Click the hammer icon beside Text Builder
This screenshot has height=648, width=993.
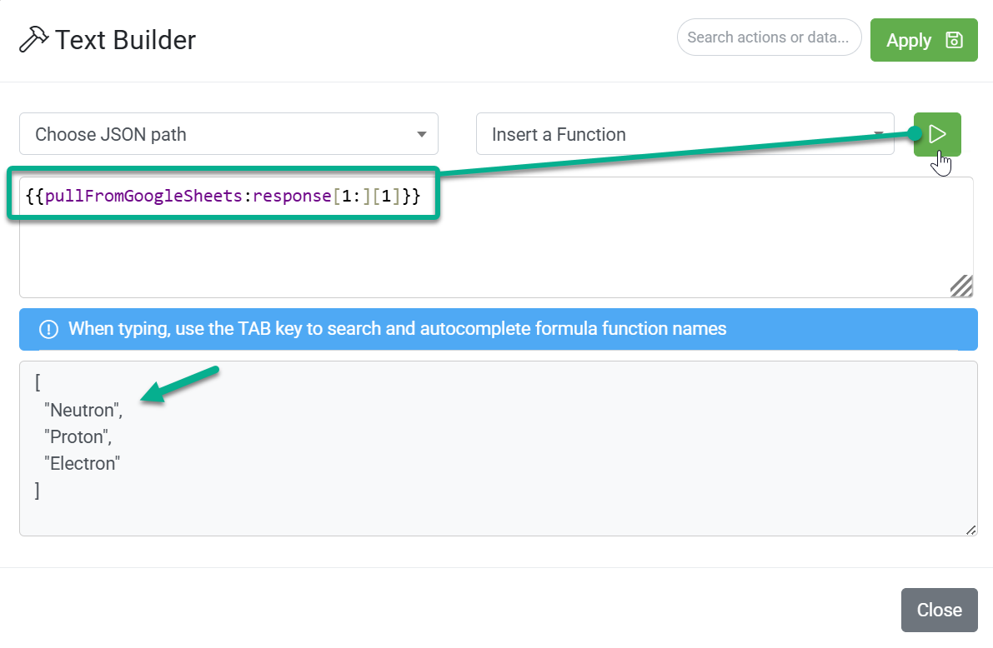click(33, 39)
